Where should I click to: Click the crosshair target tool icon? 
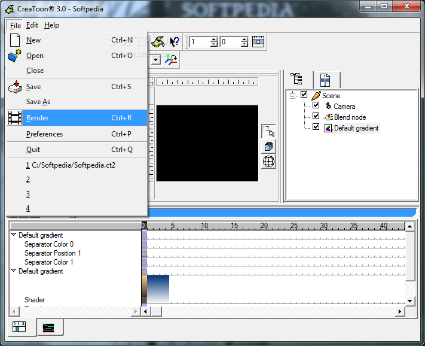[x=268, y=162]
